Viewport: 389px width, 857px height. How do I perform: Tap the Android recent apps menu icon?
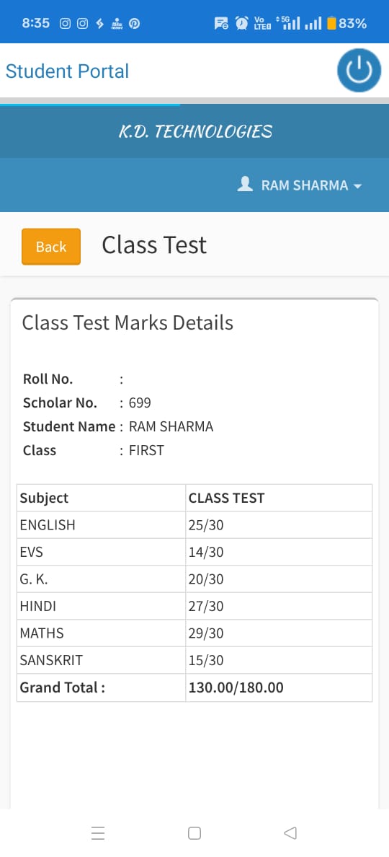(98, 833)
